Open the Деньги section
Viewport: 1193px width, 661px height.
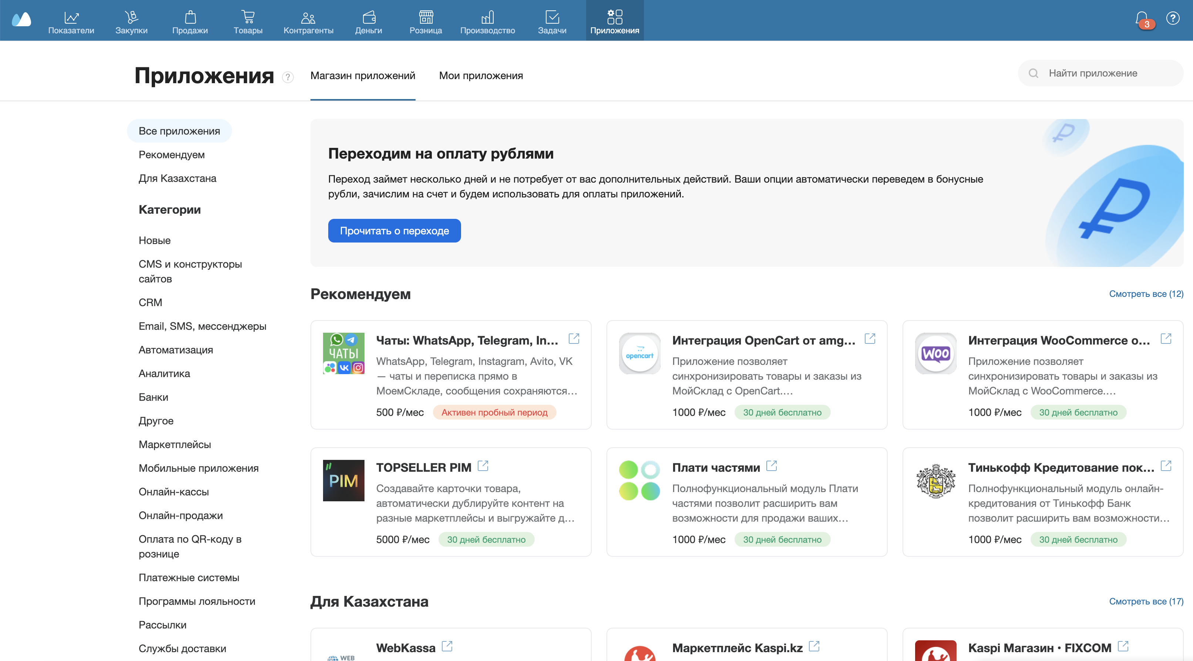369,22
